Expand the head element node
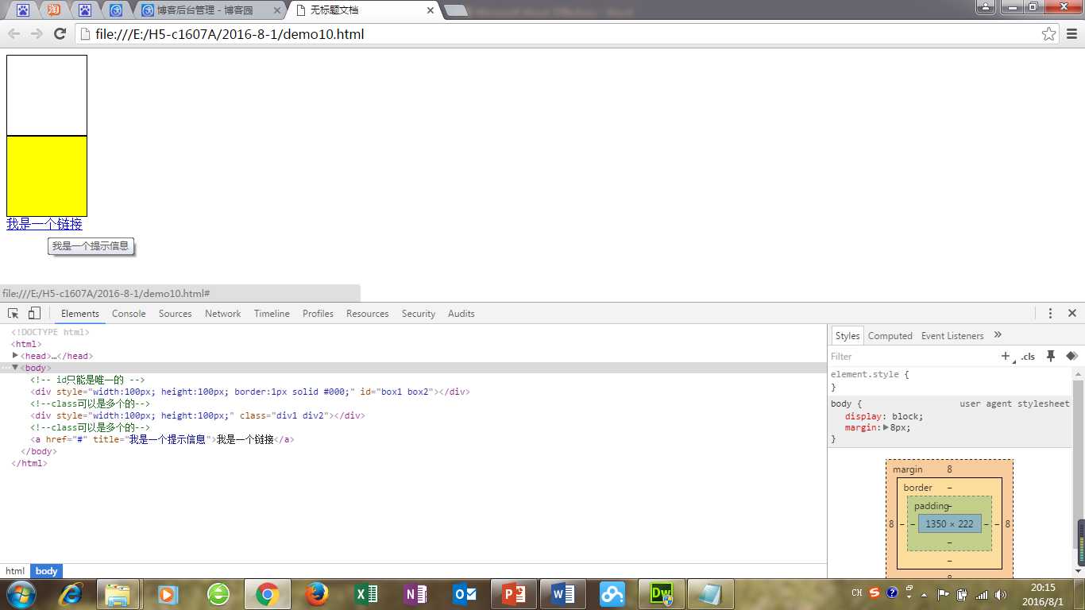The height and width of the screenshot is (610, 1085). click(x=15, y=356)
